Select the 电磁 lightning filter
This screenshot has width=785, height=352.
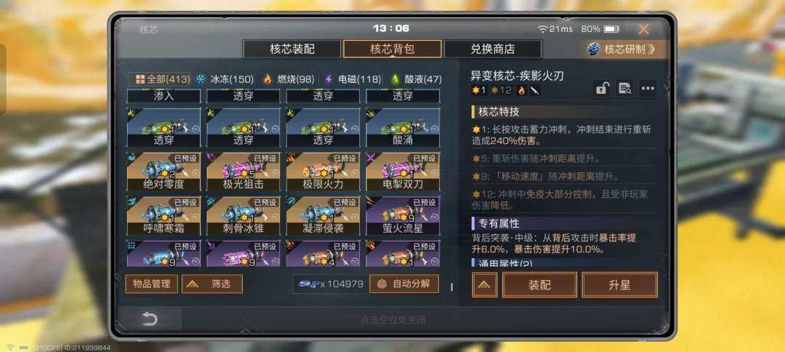click(x=353, y=79)
